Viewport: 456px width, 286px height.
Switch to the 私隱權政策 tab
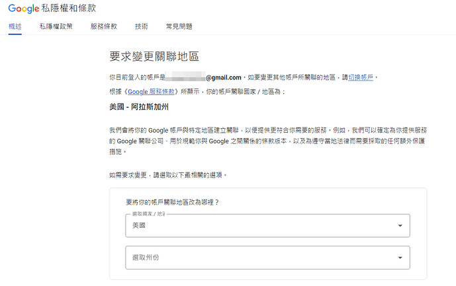coord(56,26)
